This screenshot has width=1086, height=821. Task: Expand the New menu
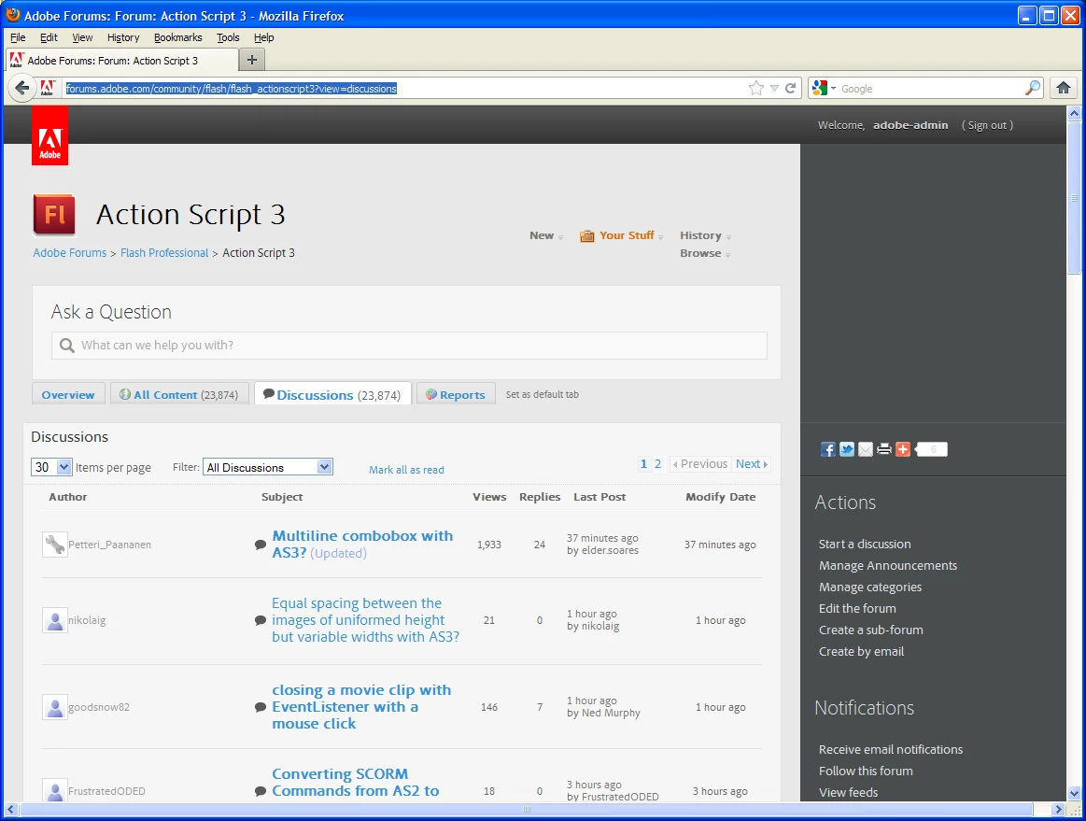click(546, 235)
